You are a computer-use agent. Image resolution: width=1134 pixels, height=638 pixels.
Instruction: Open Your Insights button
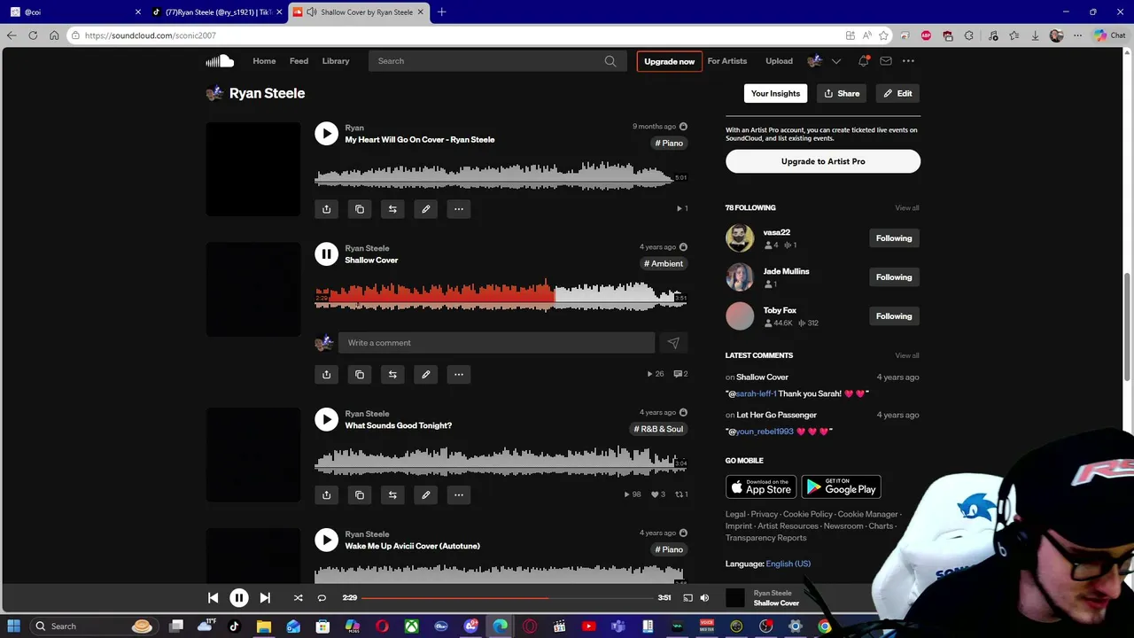coord(775,93)
